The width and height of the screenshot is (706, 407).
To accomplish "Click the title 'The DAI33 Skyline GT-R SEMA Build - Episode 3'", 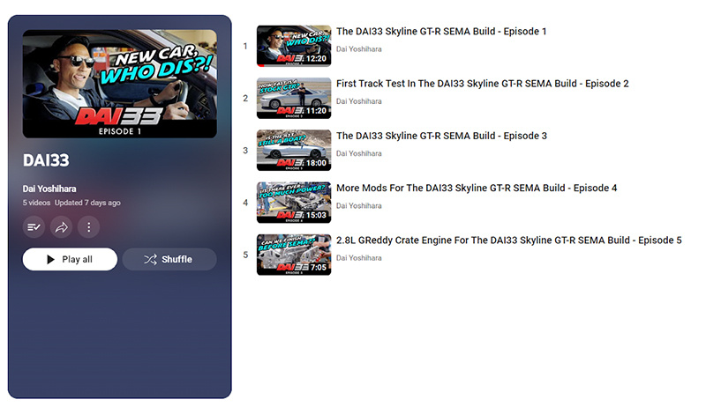I will 441,136.
